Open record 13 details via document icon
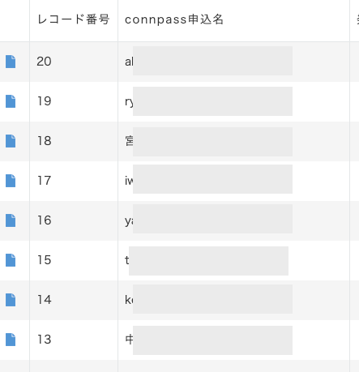 tap(11, 340)
